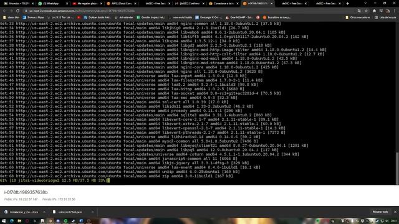Viewport: 399px width, 224px height.
Task: Click terminal line Get:44 nginx all
Action: [x=132, y=72]
